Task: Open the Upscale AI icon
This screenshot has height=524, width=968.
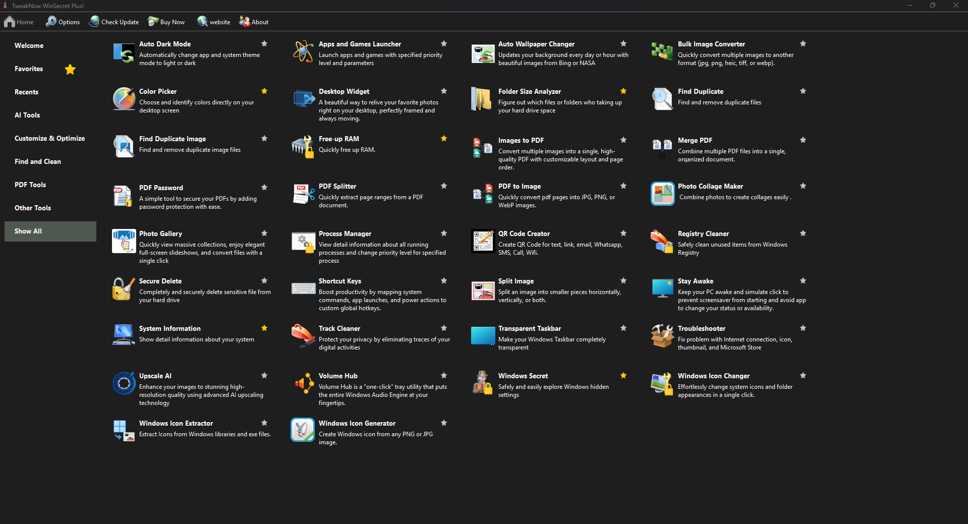Action: (124, 383)
